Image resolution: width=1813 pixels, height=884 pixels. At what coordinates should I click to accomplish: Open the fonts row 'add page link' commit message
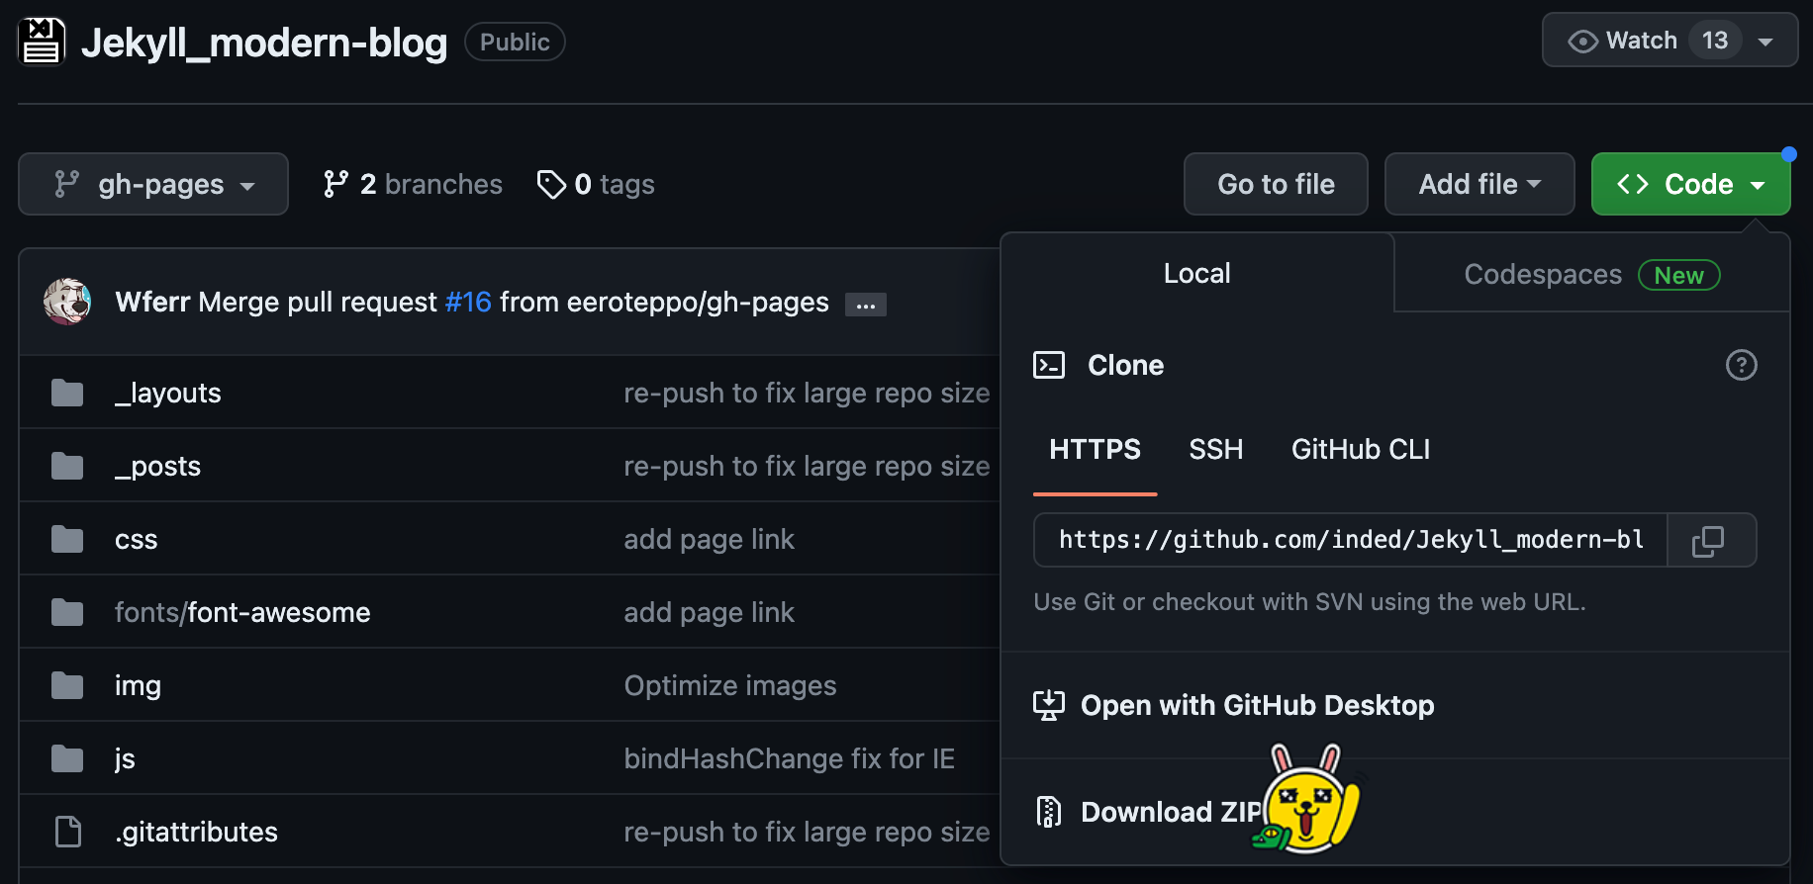click(x=709, y=612)
